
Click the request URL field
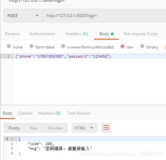coord(104,16)
